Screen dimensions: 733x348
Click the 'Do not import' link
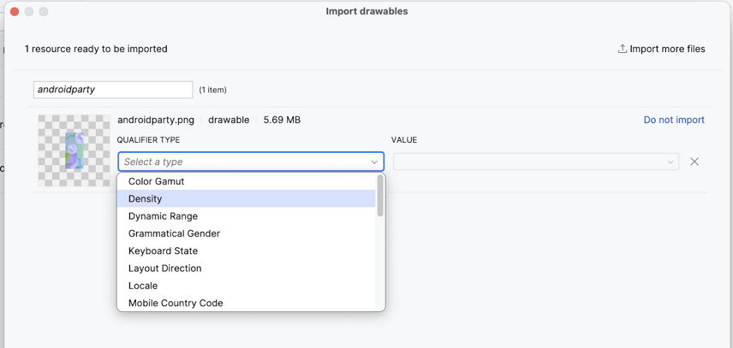point(674,120)
